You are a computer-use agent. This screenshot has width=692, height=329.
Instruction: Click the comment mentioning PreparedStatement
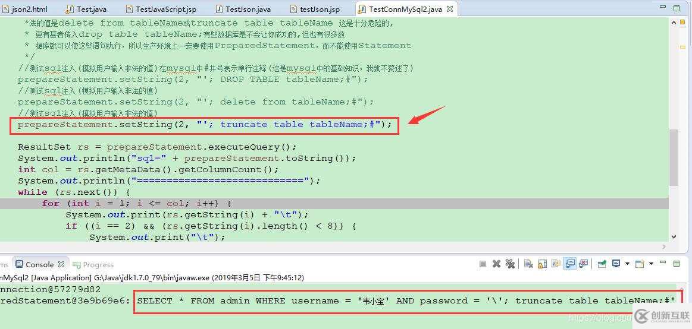tap(218, 45)
